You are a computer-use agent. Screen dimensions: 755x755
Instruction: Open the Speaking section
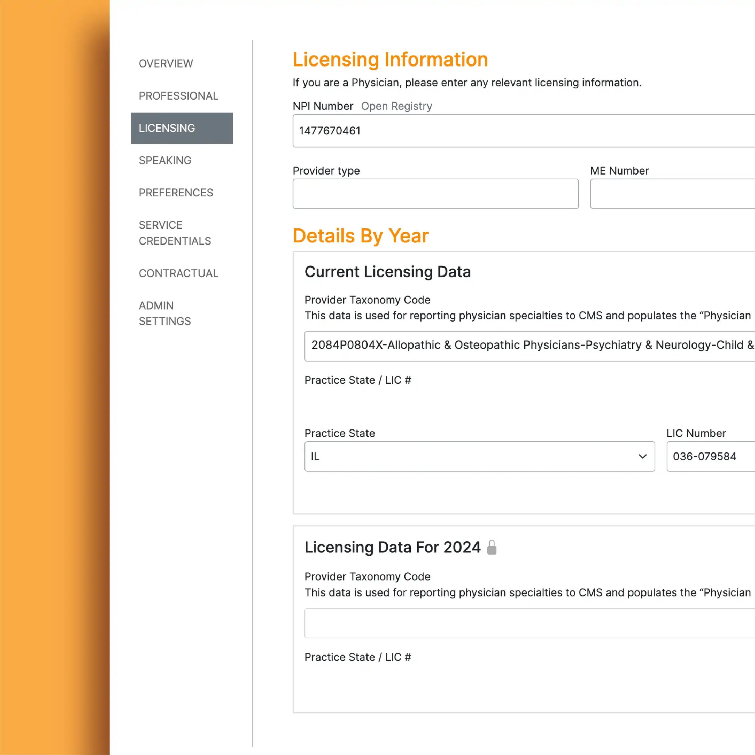pyautogui.click(x=165, y=160)
